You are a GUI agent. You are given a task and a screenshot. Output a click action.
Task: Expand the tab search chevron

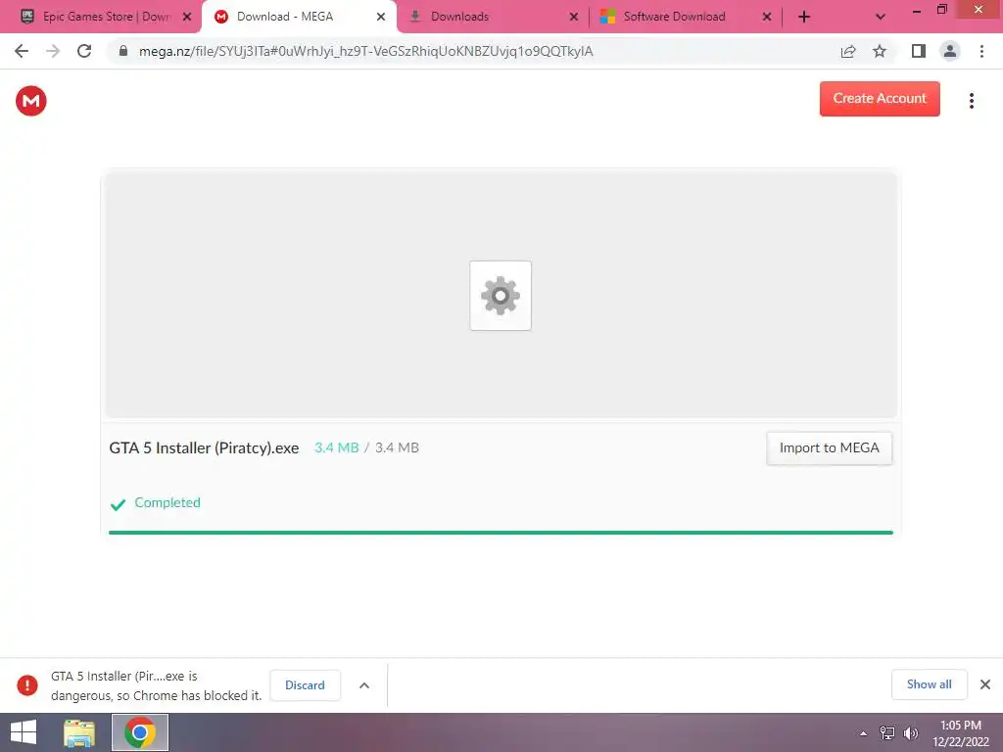[x=881, y=17]
